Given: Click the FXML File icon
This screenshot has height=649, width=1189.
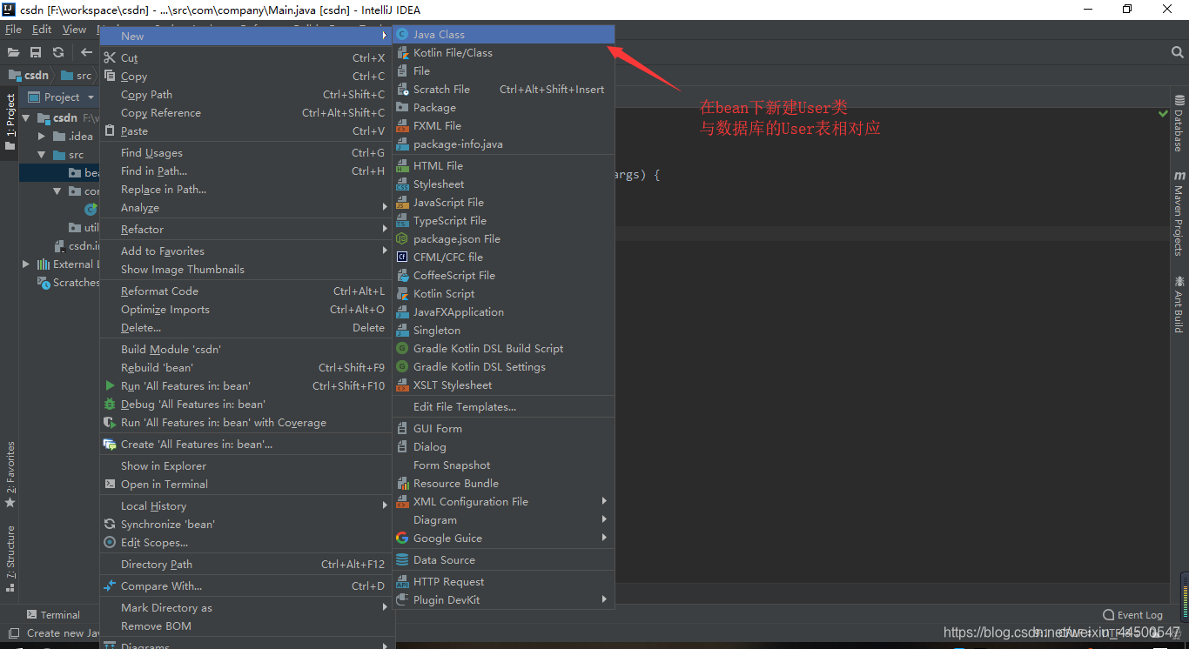Looking at the screenshot, I should point(402,125).
